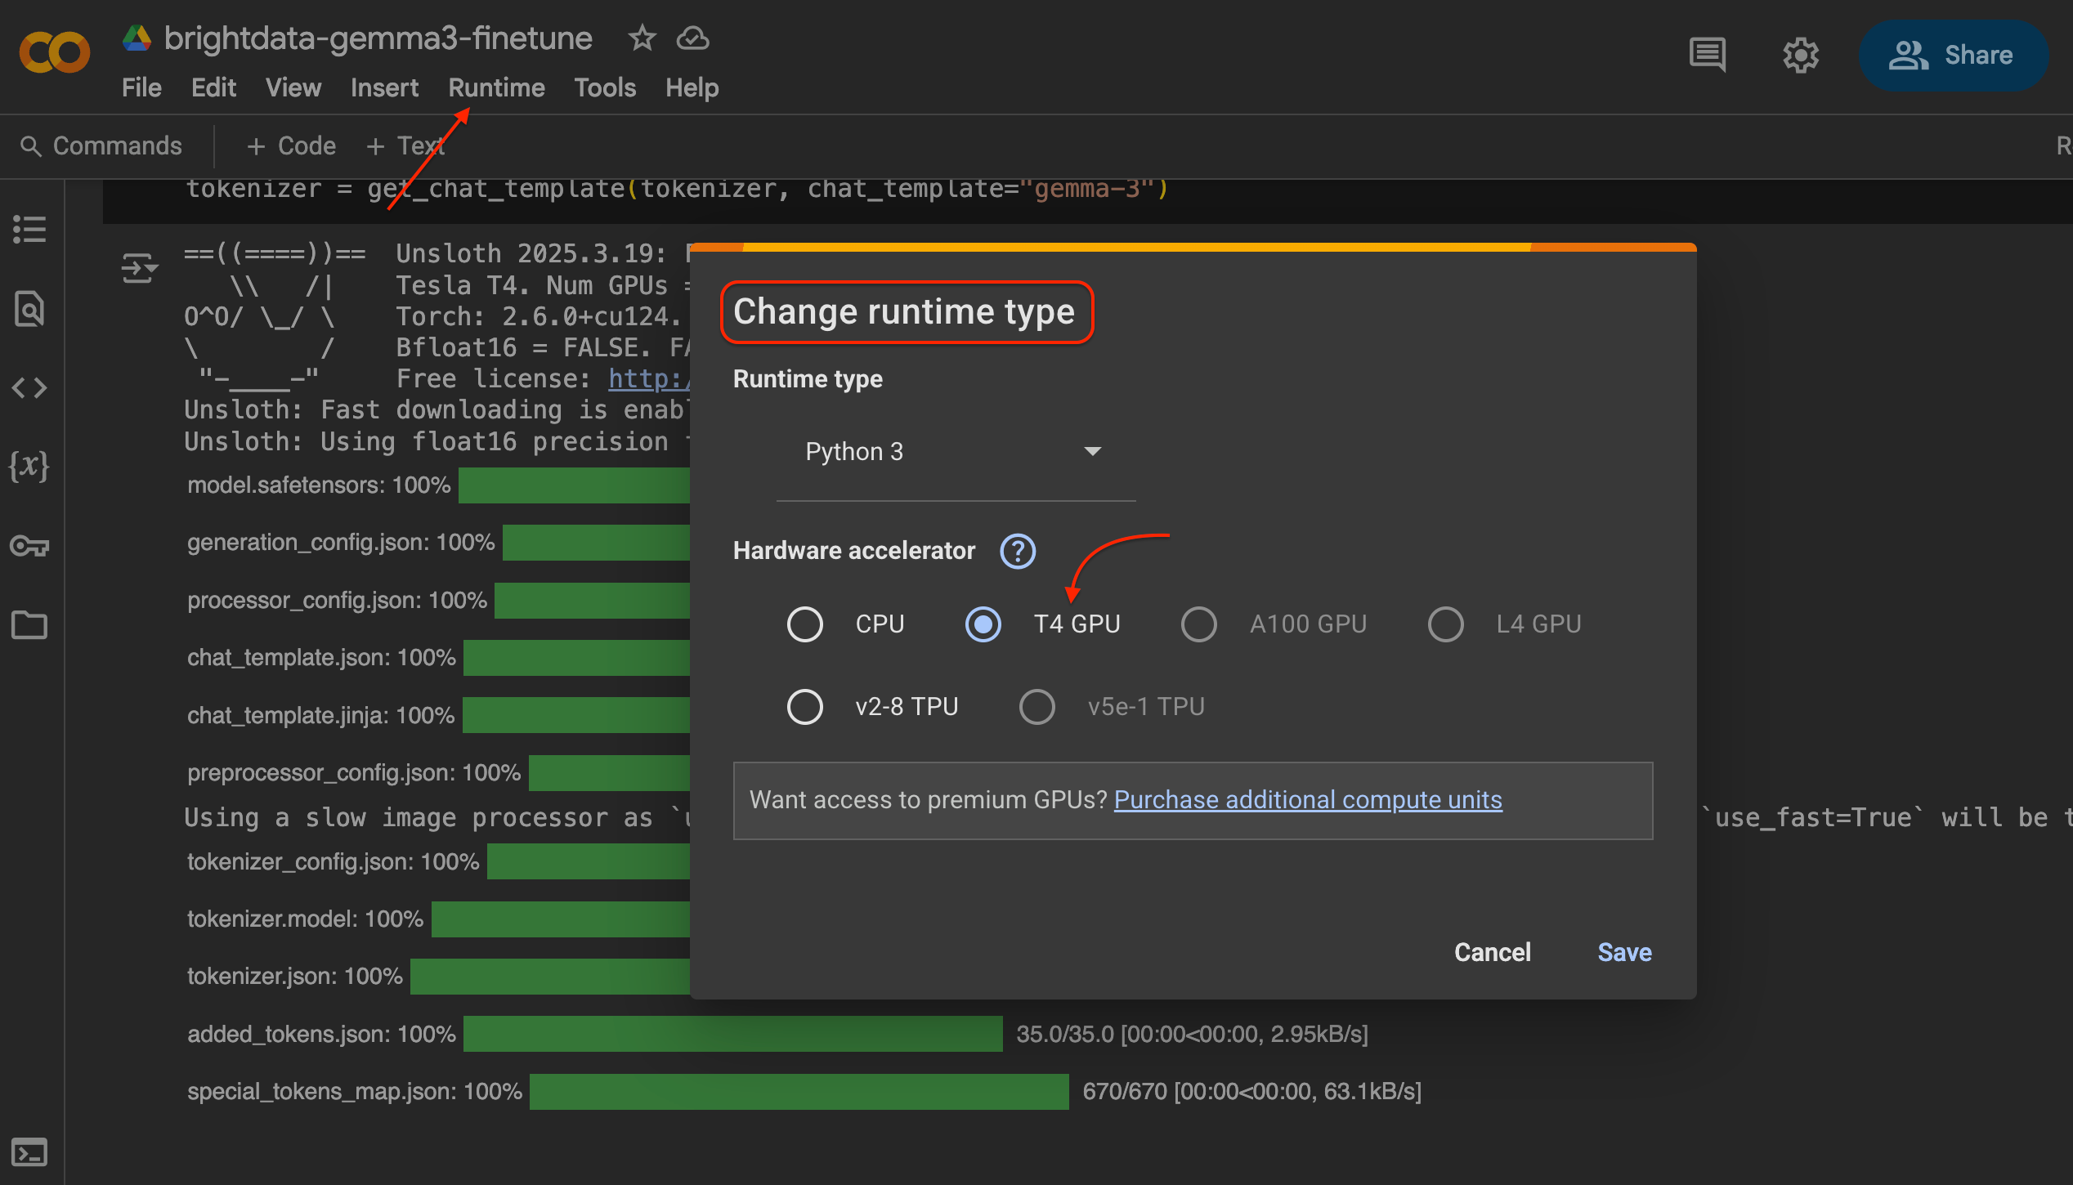Star the notebook with the star icon
This screenshot has height=1185, width=2073.
pyautogui.click(x=642, y=38)
